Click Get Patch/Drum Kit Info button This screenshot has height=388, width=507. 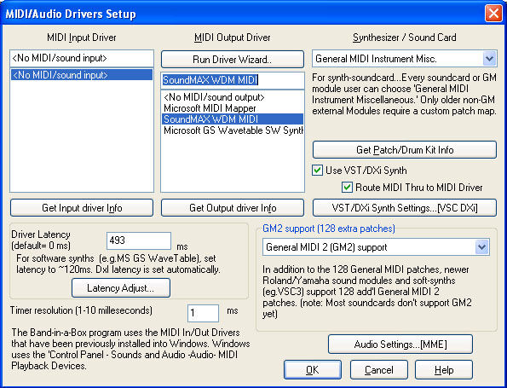point(405,150)
